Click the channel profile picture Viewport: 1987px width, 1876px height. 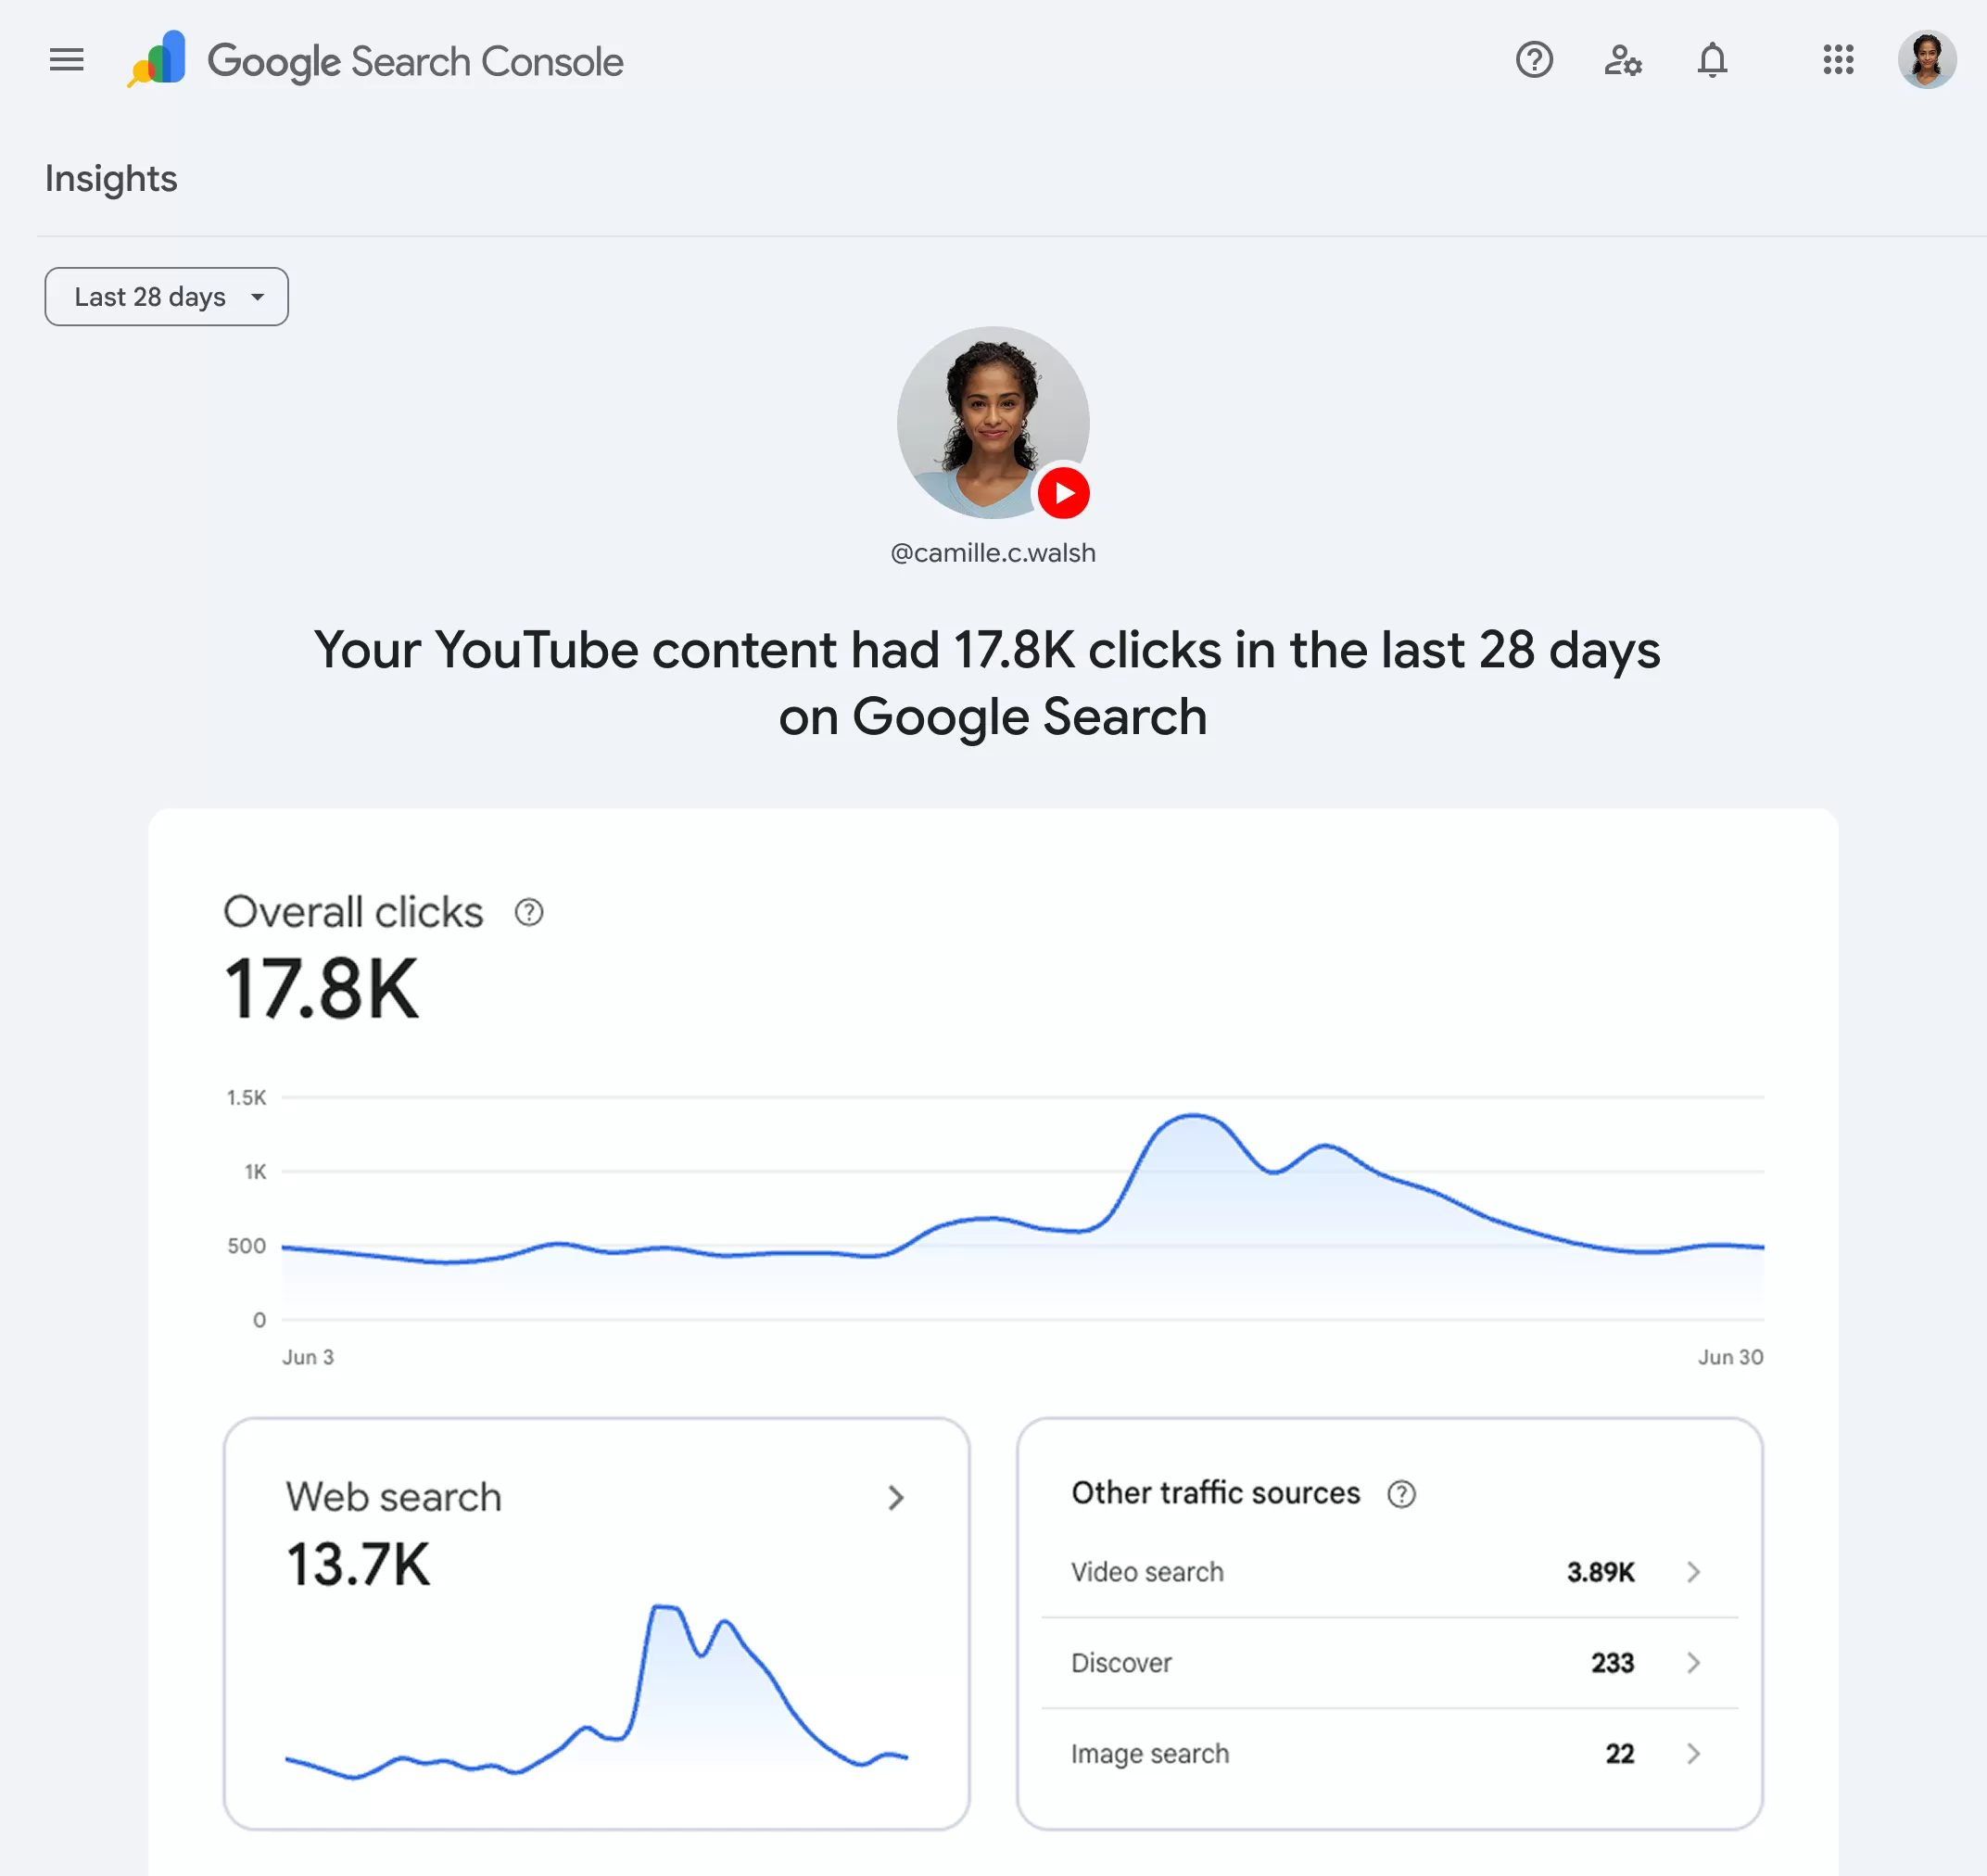[992, 422]
